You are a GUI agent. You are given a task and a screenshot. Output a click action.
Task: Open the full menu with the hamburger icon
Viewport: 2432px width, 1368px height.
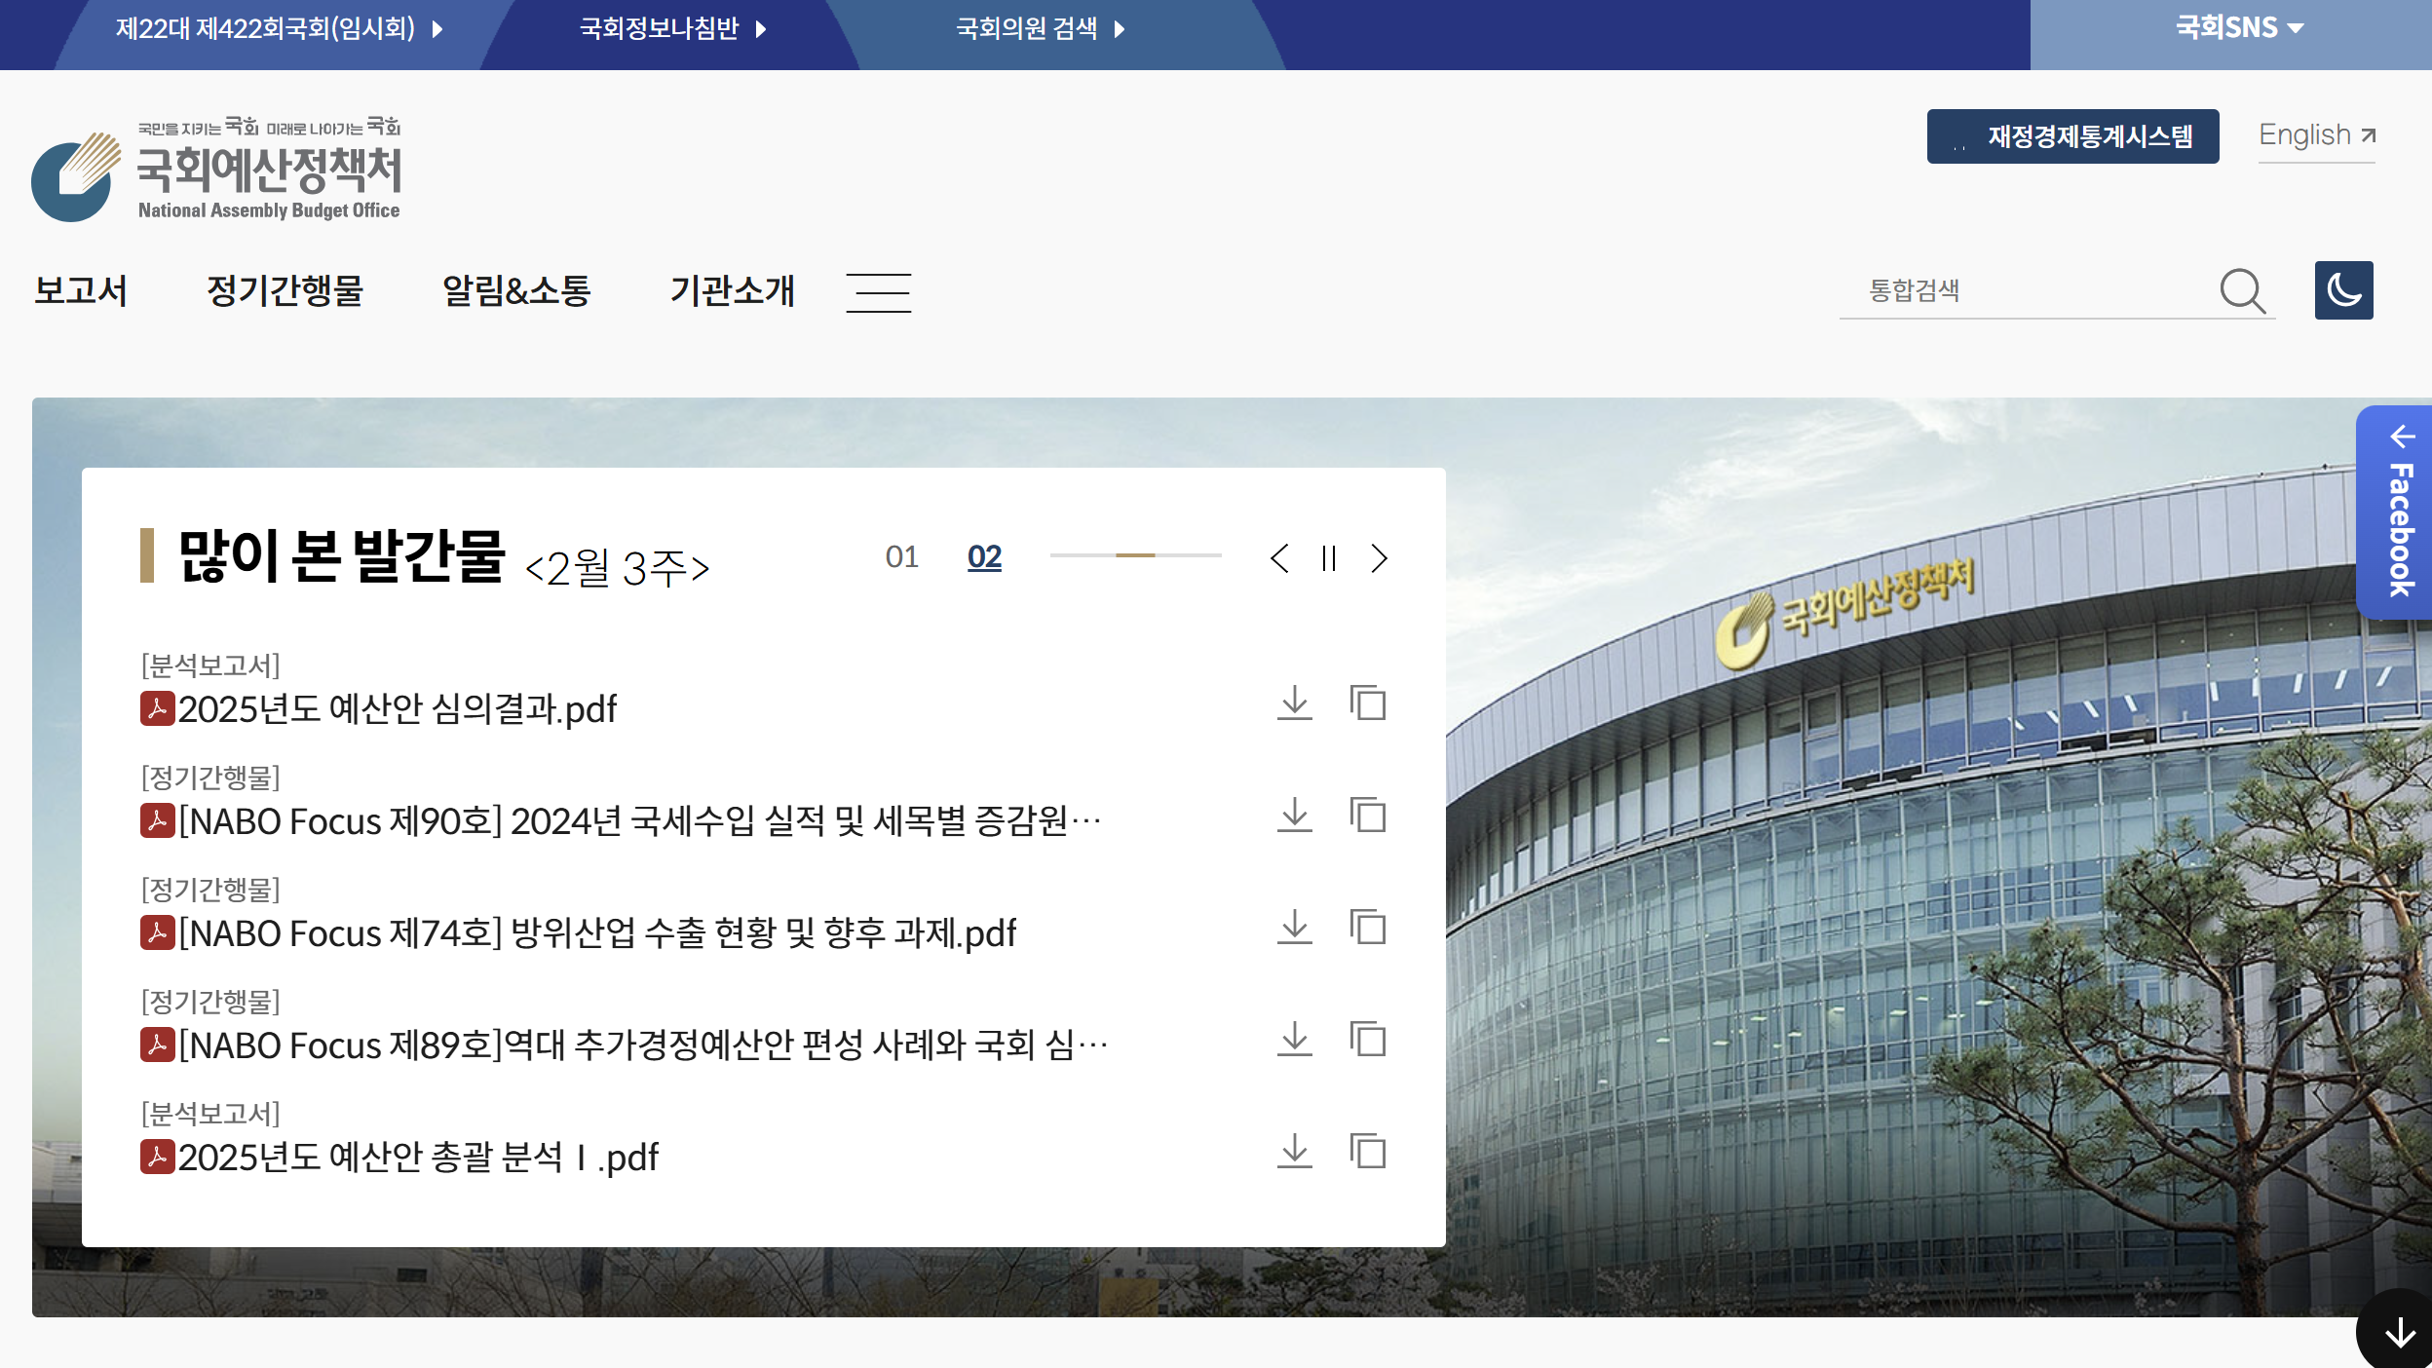[x=878, y=290]
